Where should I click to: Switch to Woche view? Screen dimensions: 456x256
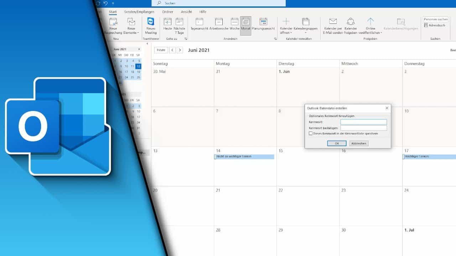click(x=234, y=24)
